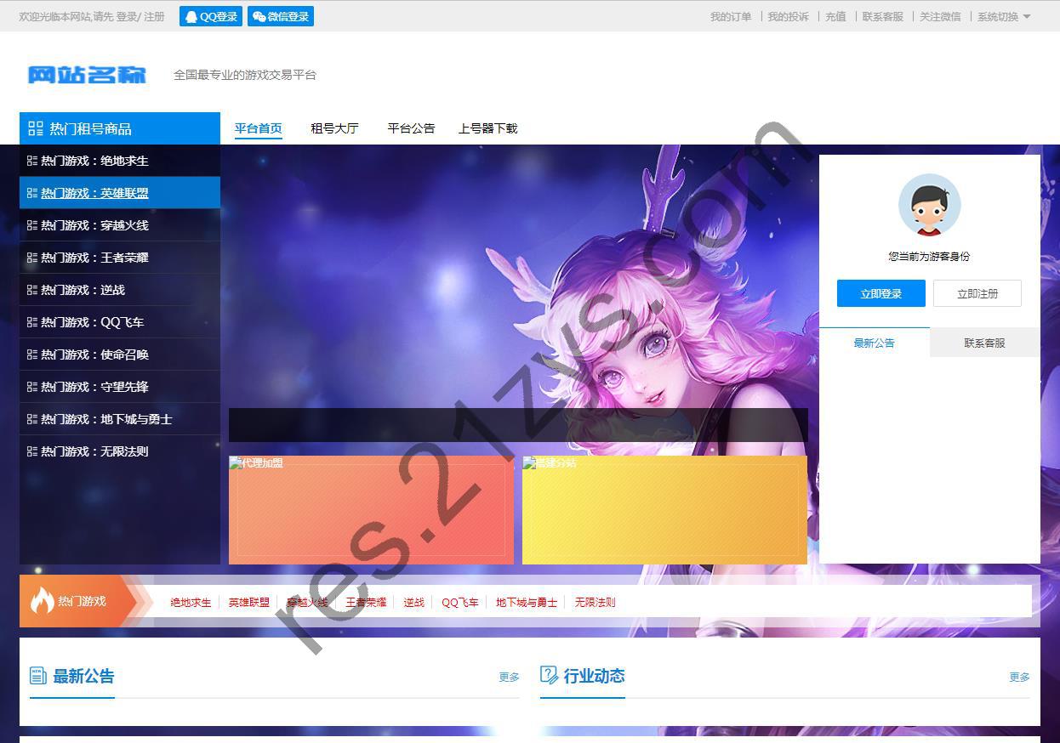Select the 租号大厅 nav tab

point(334,128)
